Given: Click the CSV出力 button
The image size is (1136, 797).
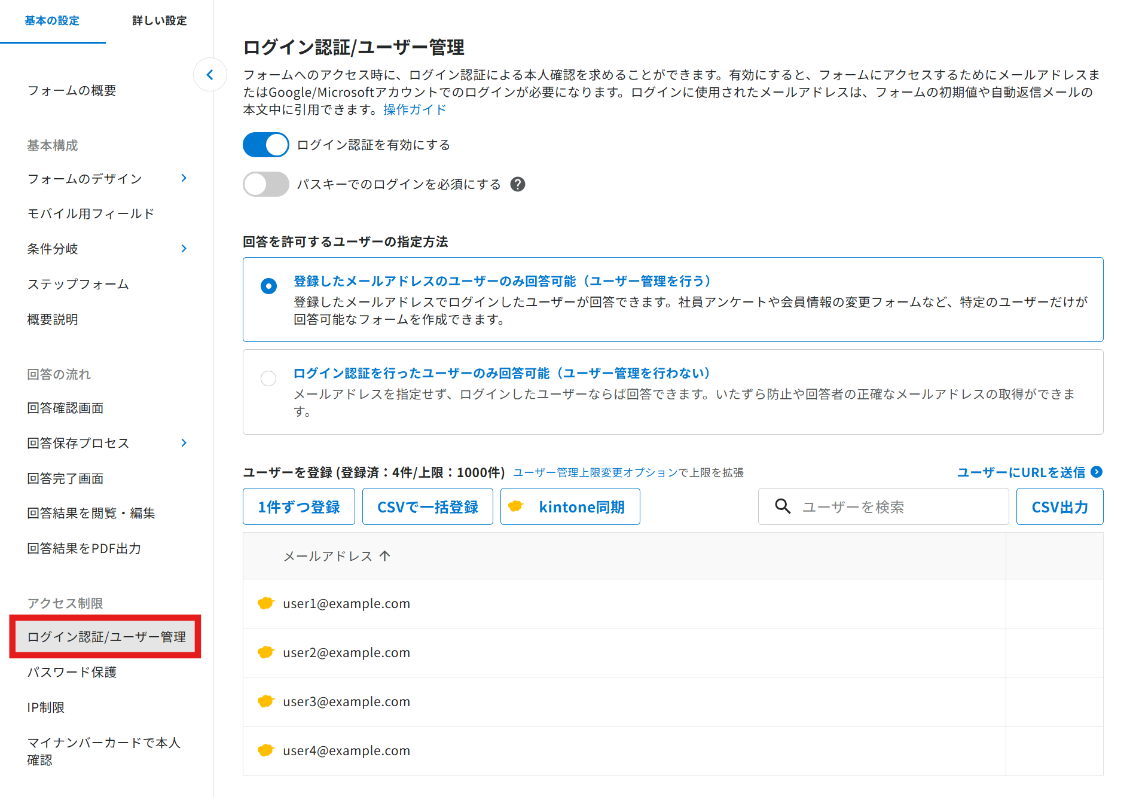Looking at the screenshot, I should coord(1060,506).
